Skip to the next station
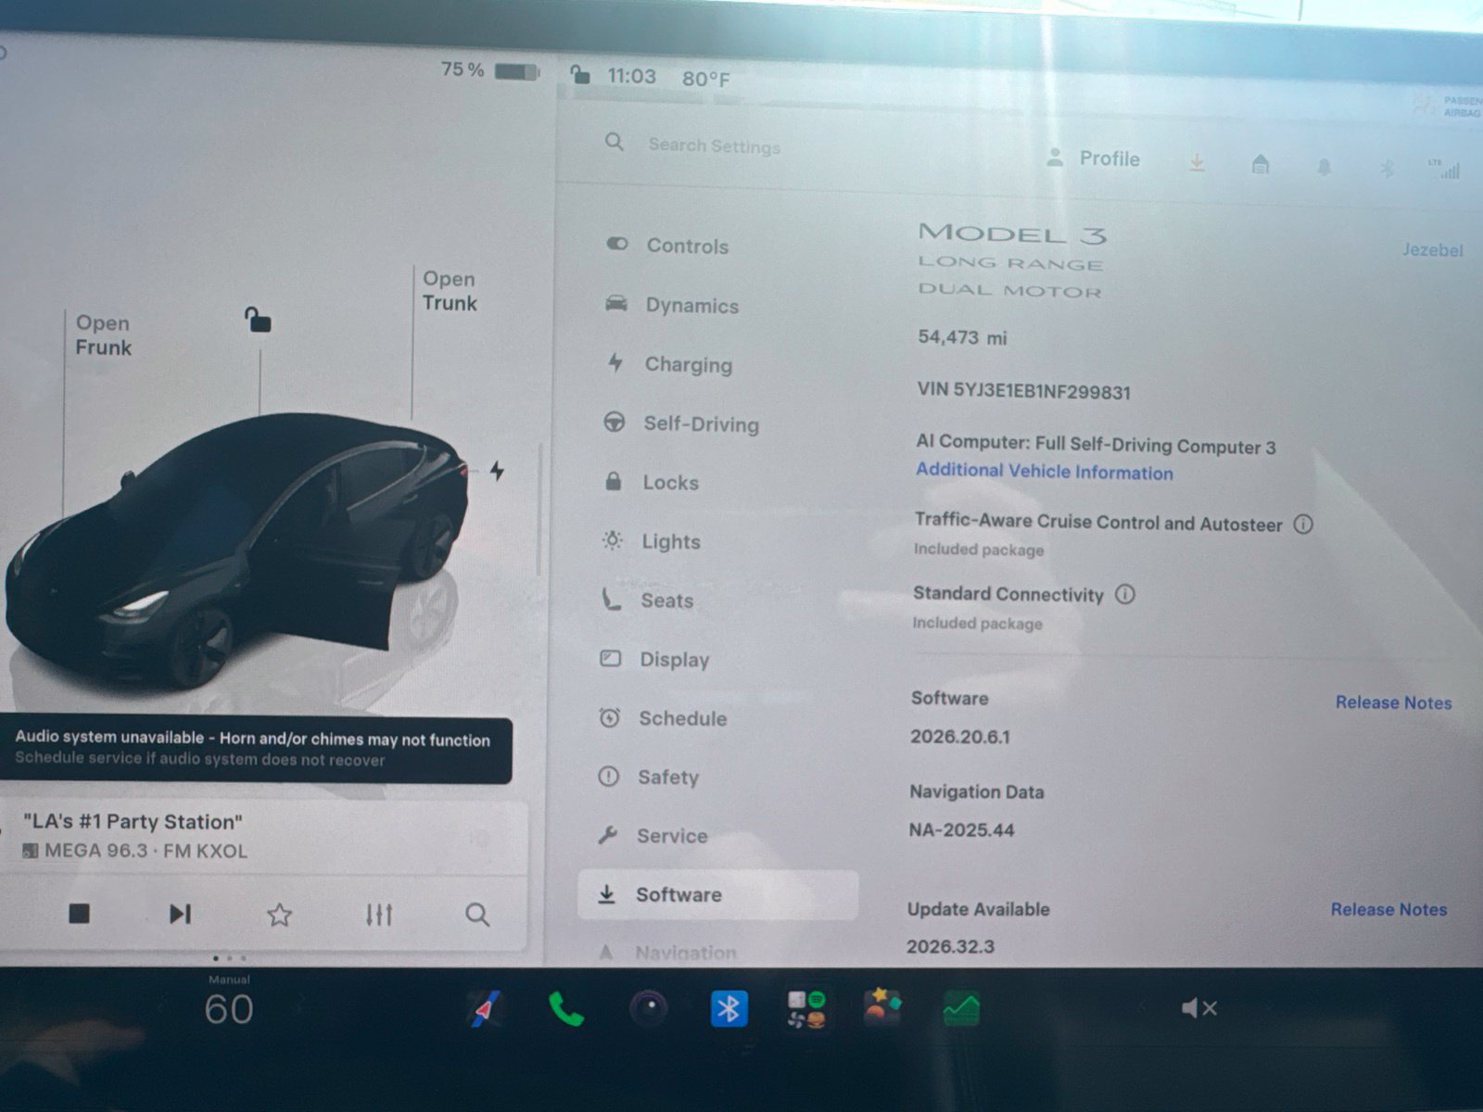Viewport: 1483px width, 1112px height. pos(180,915)
